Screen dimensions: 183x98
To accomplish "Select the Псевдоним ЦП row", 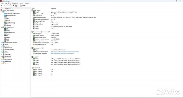I will point(45,14).
